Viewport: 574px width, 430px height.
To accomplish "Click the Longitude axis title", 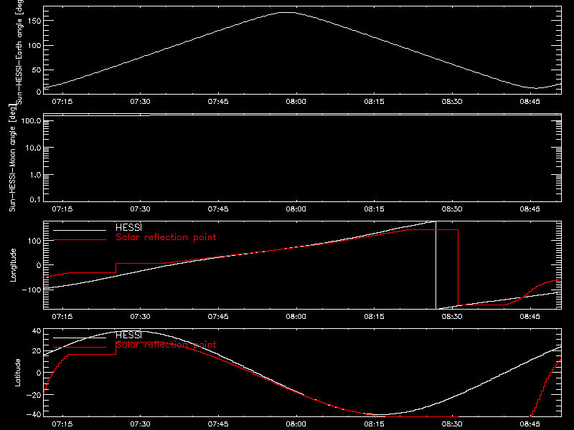I will [13, 265].
